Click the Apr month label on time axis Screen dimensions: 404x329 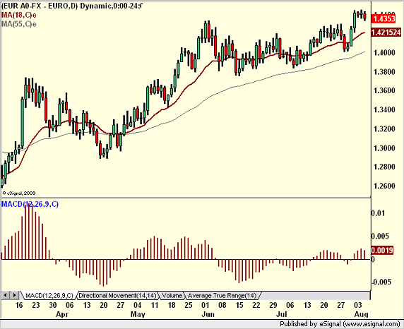[x=62, y=314]
